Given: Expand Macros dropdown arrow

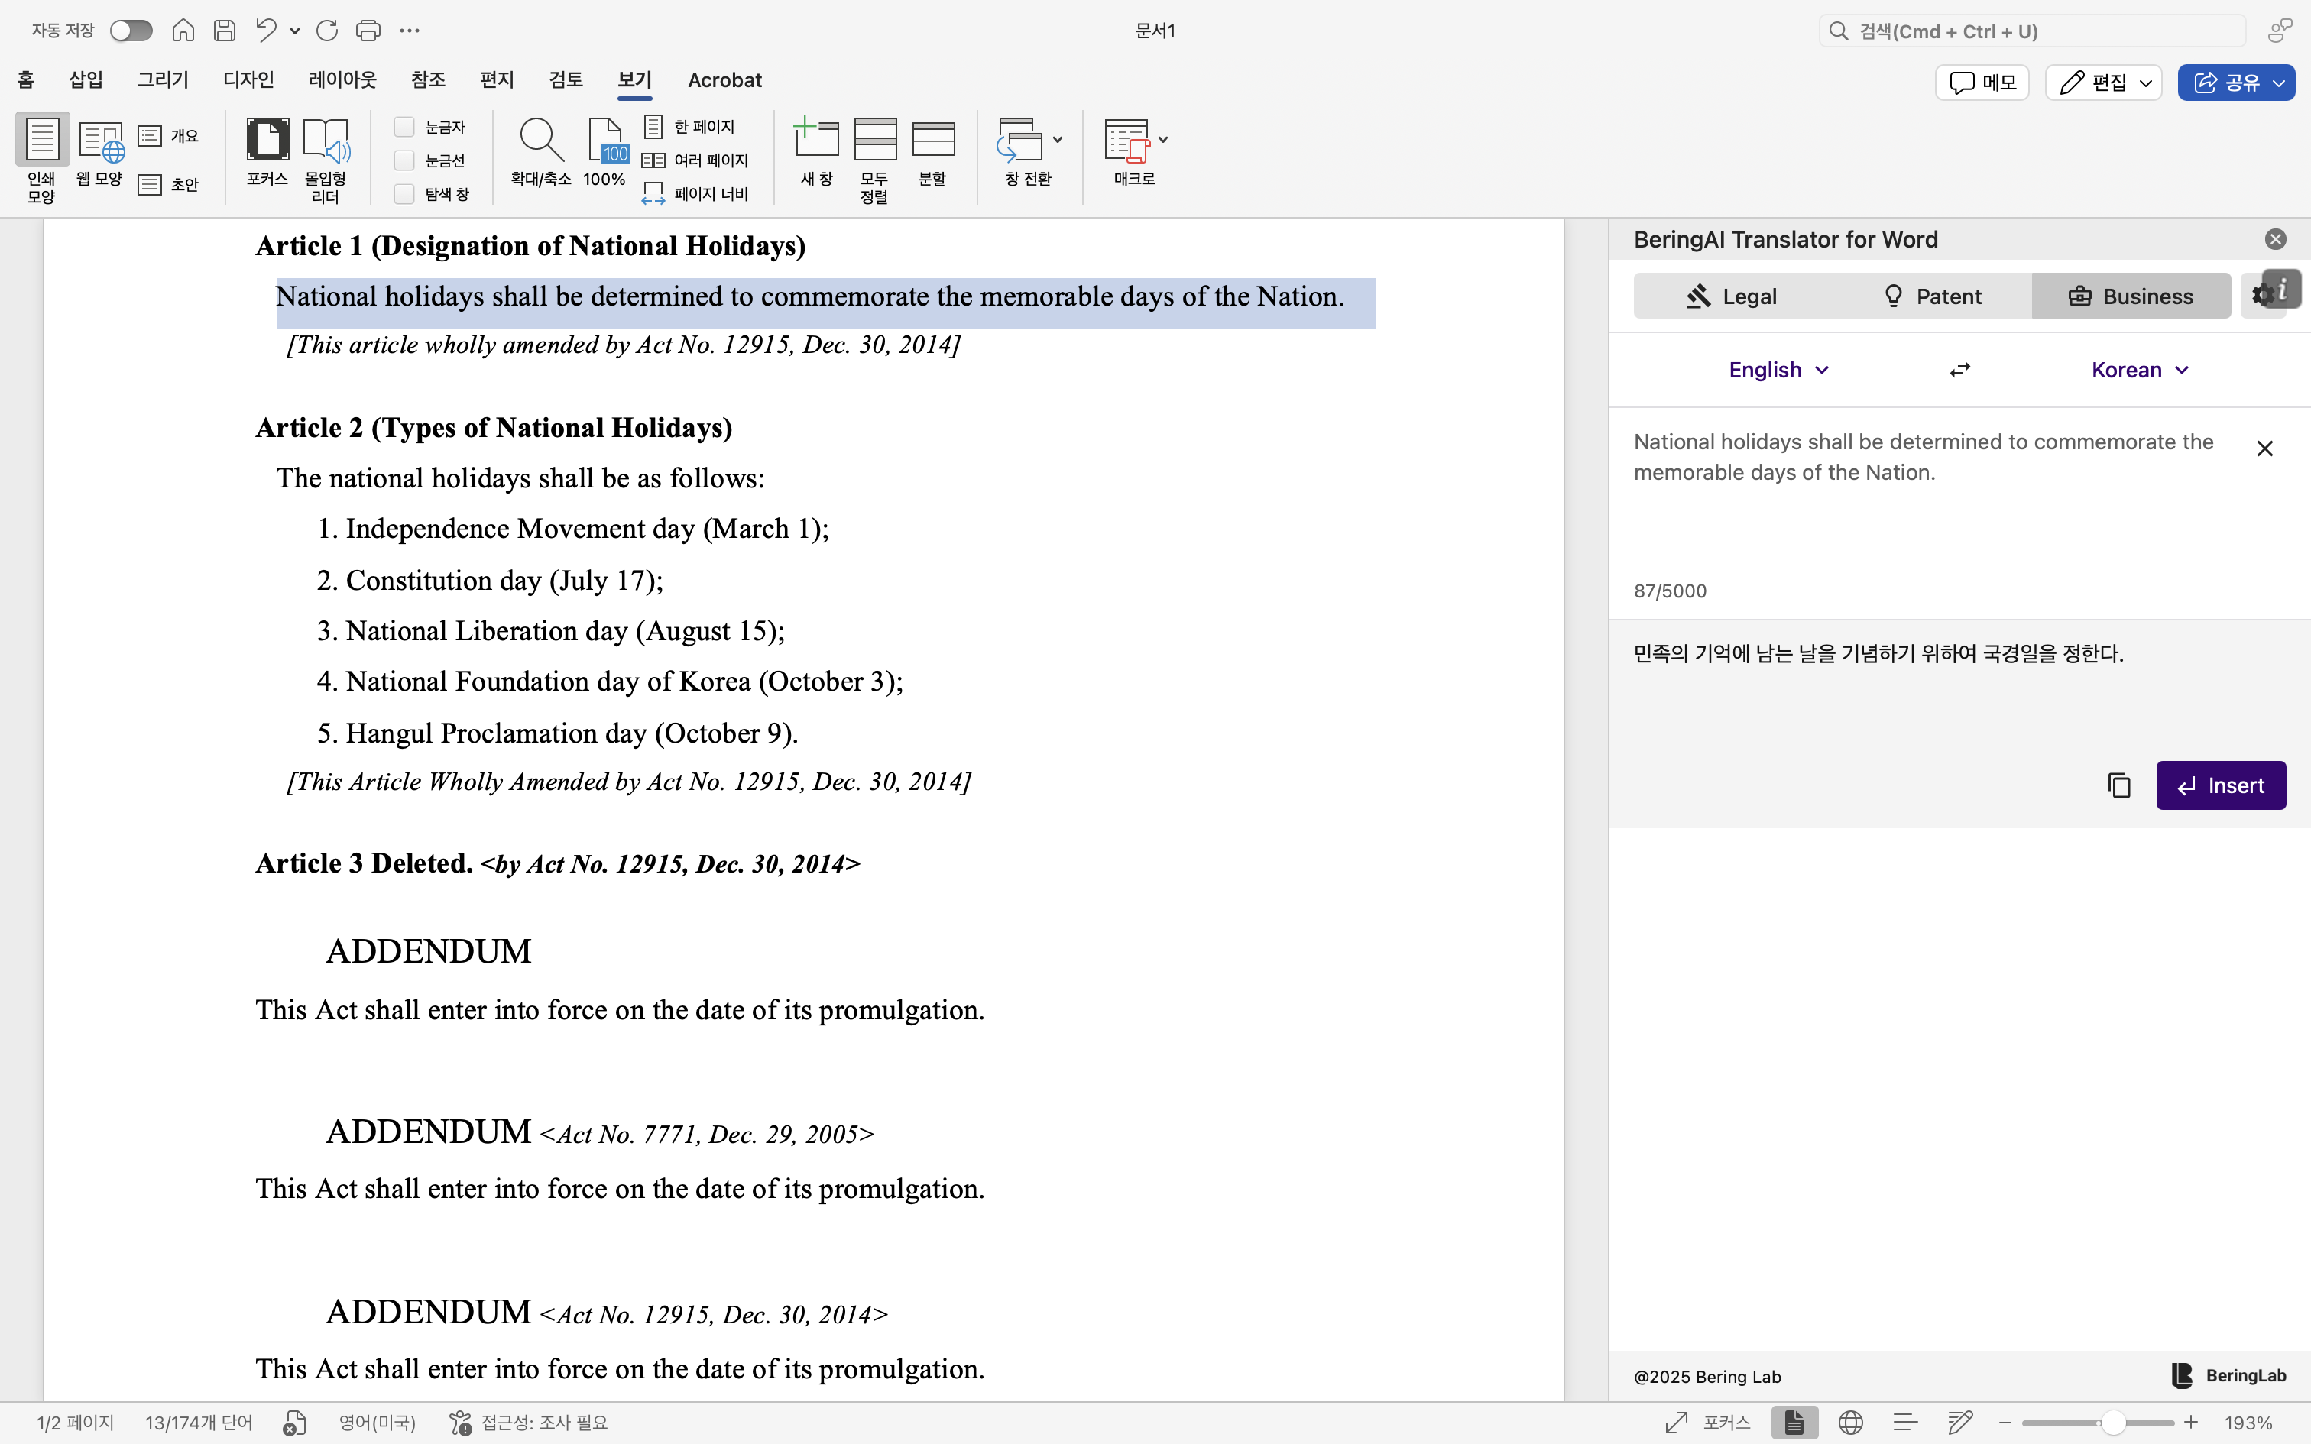Looking at the screenshot, I should [1162, 139].
